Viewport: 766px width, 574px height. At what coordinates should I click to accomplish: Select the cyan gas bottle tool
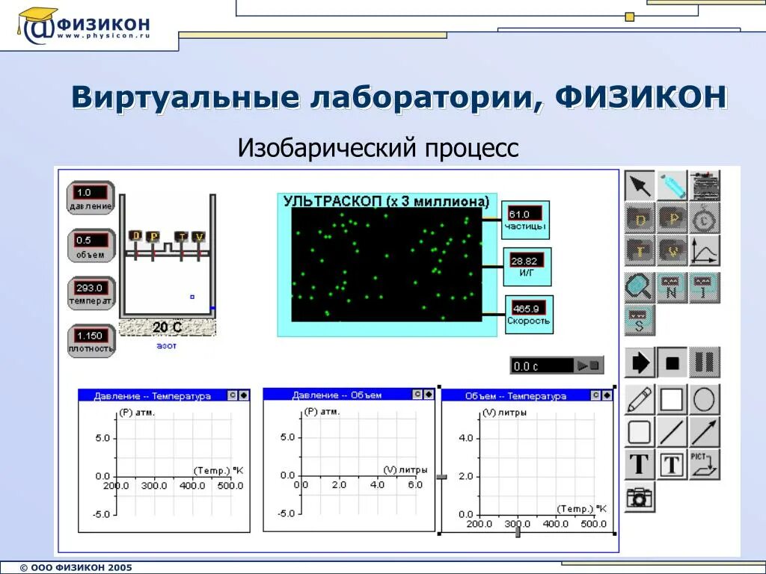click(672, 185)
